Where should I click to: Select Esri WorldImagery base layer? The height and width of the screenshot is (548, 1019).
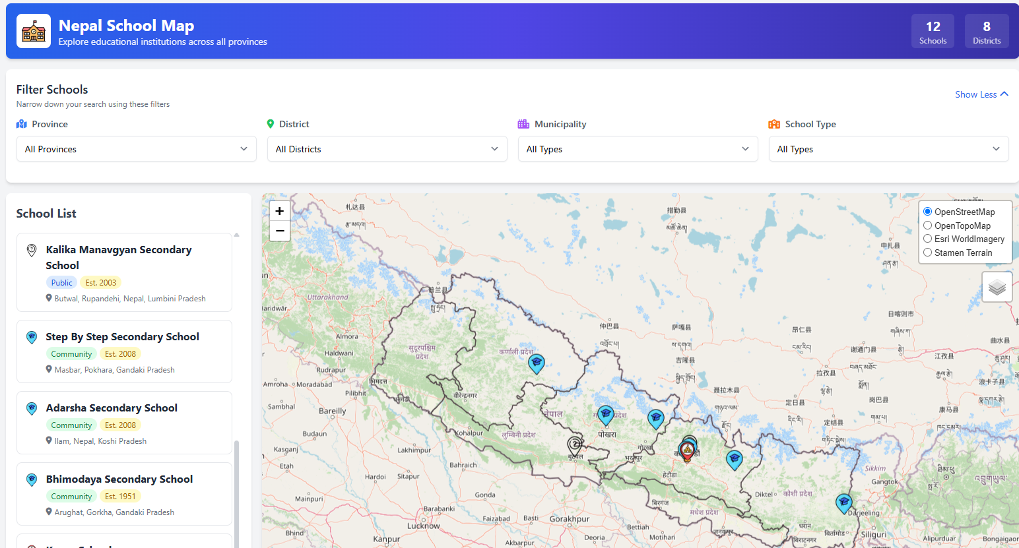[927, 239]
